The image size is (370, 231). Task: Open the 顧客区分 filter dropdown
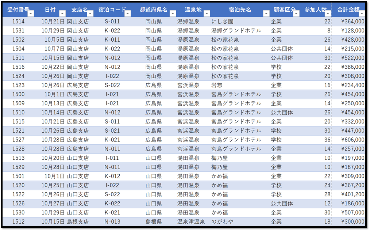(295, 14)
